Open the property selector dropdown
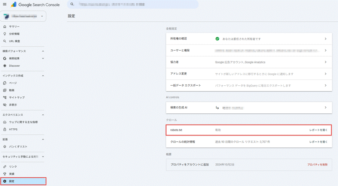The height and width of the screenshot is (186, 338). (x=23, y=16)
